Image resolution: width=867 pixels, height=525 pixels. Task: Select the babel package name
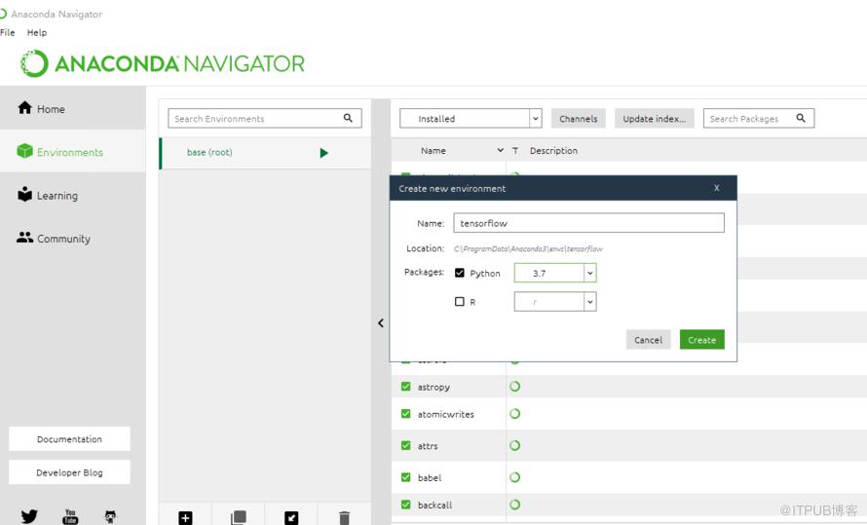point(430,477)
